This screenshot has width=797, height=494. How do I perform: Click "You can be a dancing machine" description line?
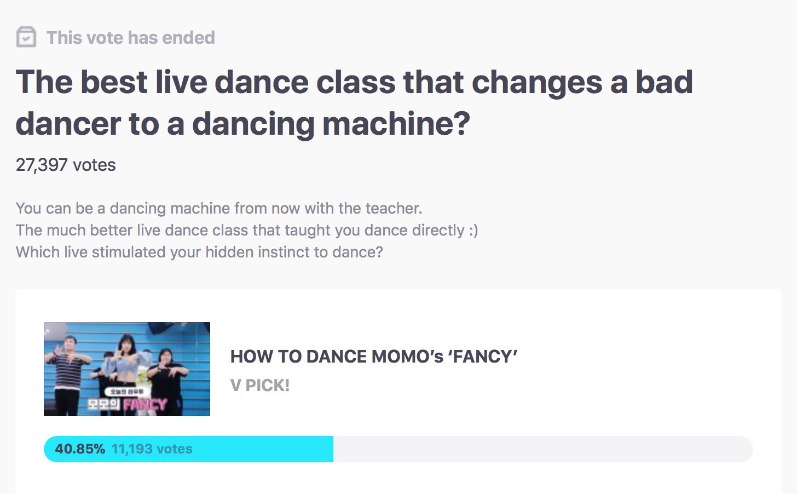pos(219,208)
